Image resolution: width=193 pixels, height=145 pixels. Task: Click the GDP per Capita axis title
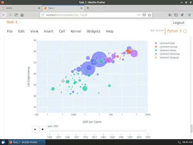[92, 122]
